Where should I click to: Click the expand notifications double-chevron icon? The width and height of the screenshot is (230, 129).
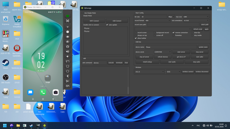point(68,27)
